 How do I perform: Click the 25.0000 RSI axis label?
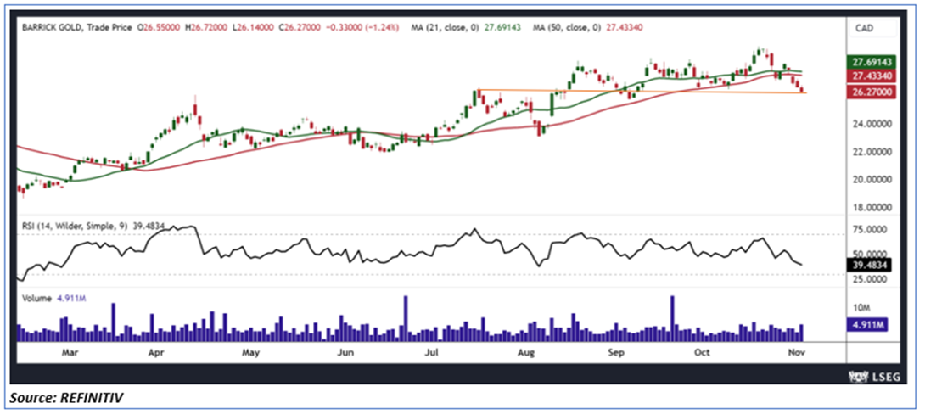pyautogui.click(x=869, y=280)
